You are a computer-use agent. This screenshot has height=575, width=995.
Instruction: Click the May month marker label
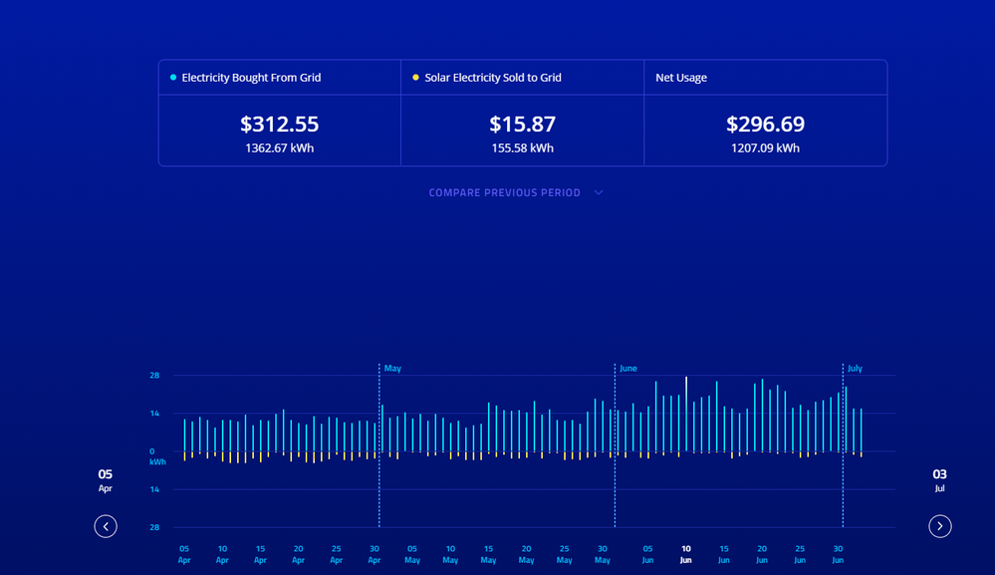tap(392, 369)
